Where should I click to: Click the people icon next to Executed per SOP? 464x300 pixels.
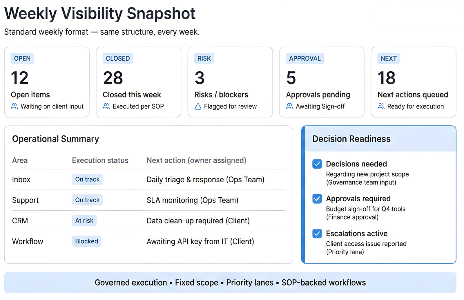tap(106, 106)
